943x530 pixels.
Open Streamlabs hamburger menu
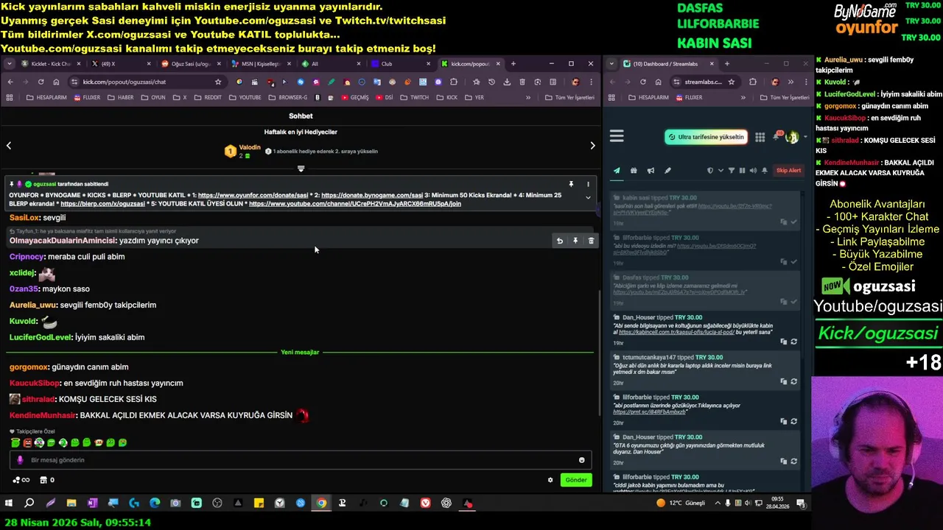coord(617,136)
